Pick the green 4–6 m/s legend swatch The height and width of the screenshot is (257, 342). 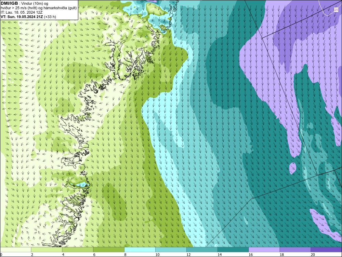coord(78,249)
